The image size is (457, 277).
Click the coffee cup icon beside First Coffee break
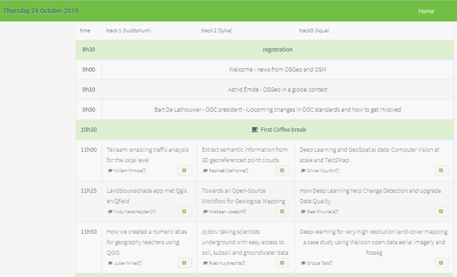254,129
